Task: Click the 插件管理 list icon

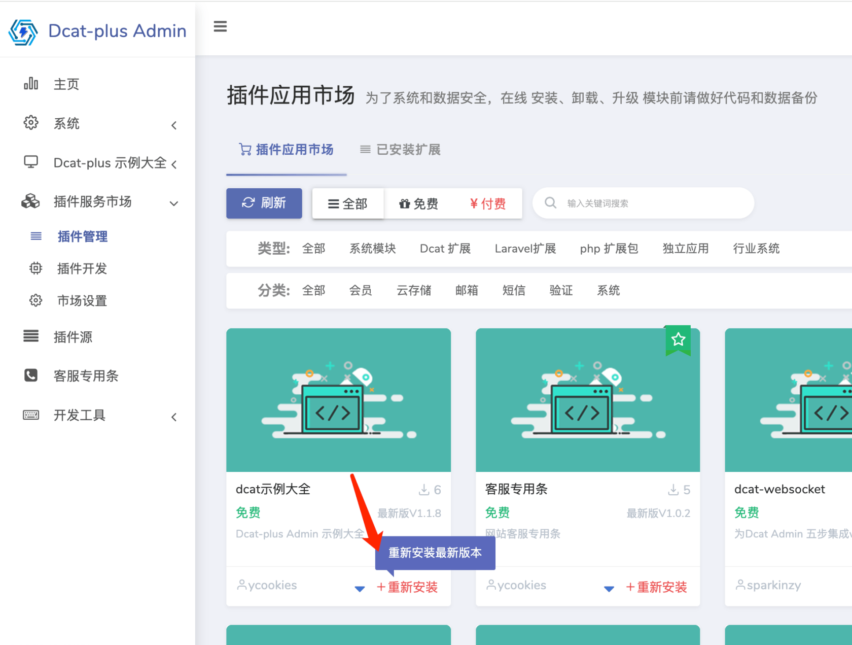Action: click(x=36, y=236)
